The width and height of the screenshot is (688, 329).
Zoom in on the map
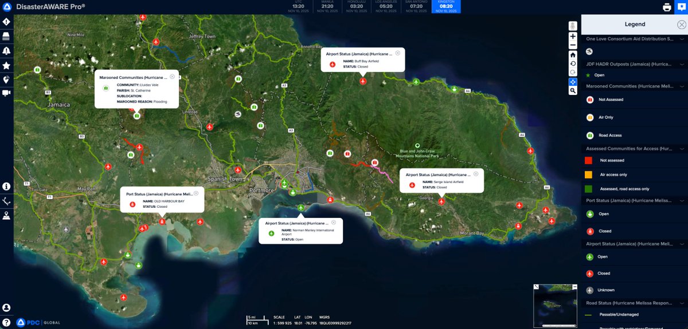(573, 36)
